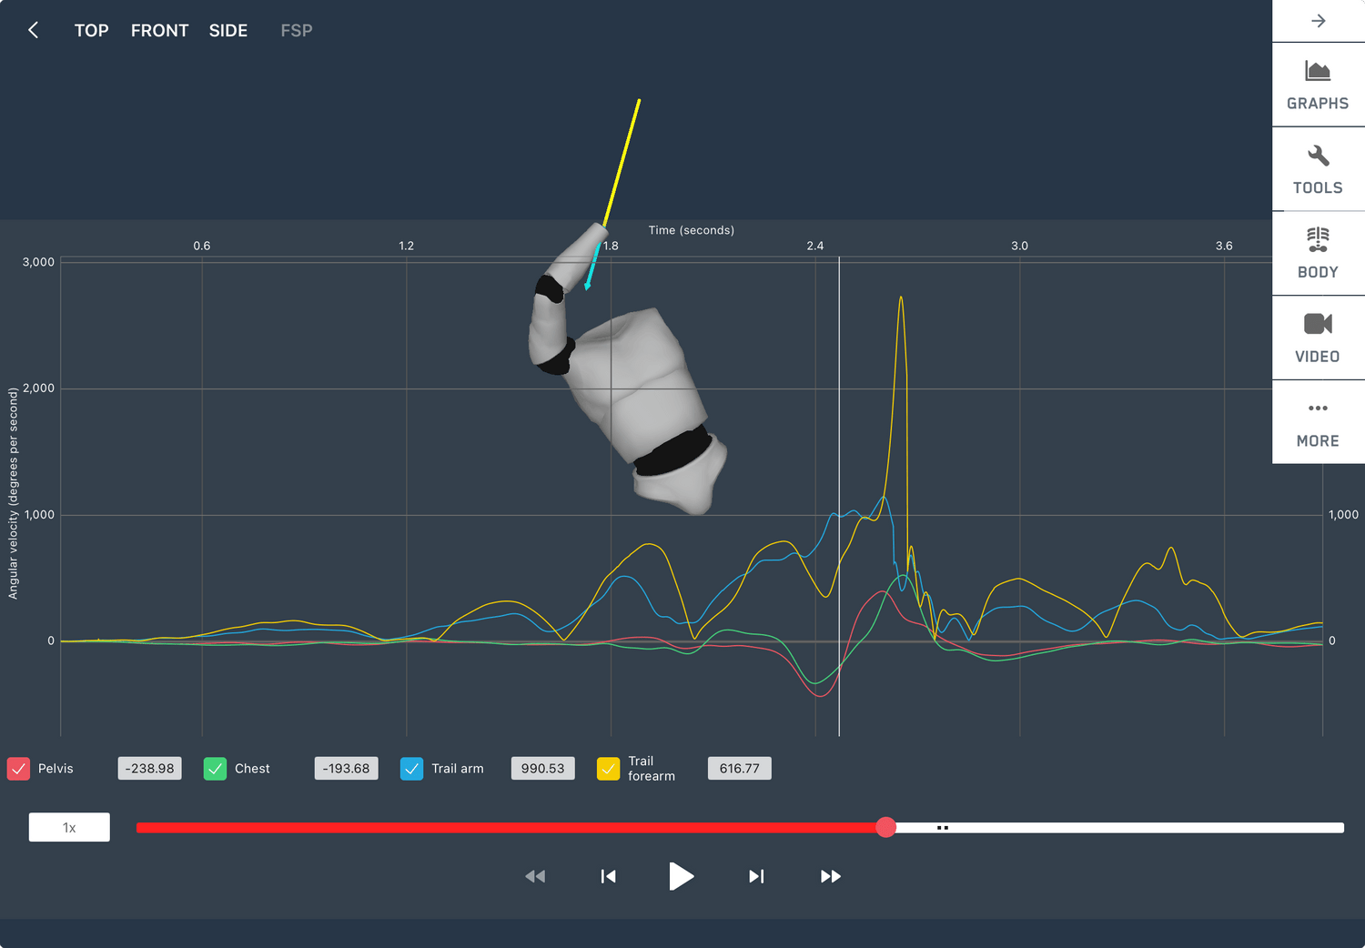Step to the previous frame

pyautogui.click(x=609, y=876)
